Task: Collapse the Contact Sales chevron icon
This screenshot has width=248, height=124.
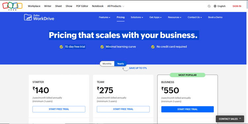Action: tap(240, 119)
